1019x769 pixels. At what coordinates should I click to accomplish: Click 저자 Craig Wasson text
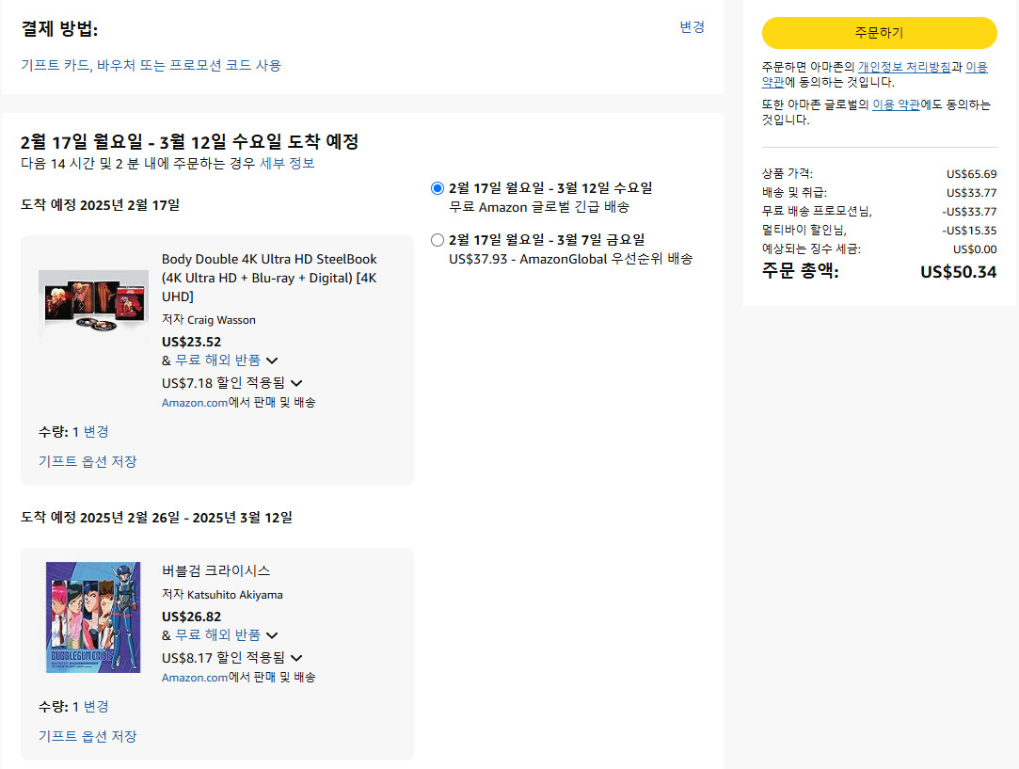pos(209,320)
